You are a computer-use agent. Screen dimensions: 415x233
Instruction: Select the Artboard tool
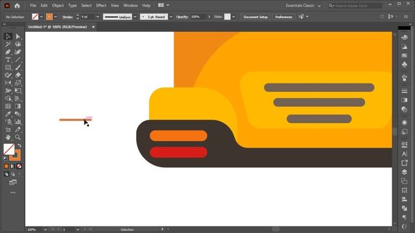pyautogui.click(x=8, y=129)
